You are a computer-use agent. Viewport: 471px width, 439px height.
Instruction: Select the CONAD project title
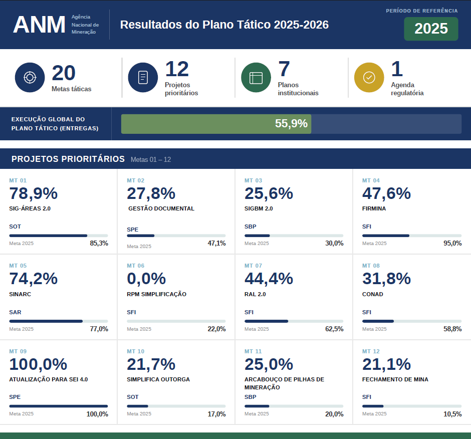[x=372, y=294]
